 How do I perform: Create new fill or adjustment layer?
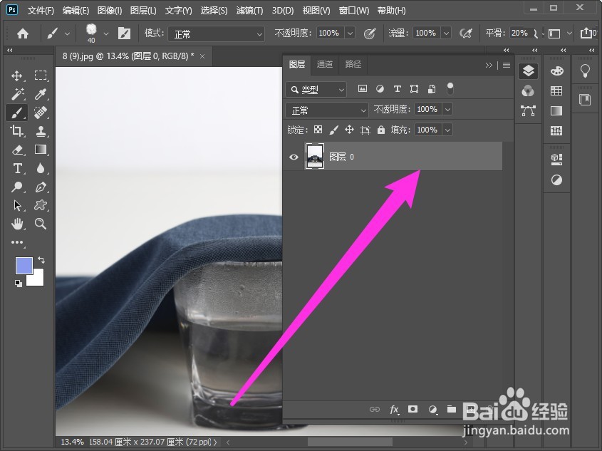pyautogui.click(x=432, y=410)
